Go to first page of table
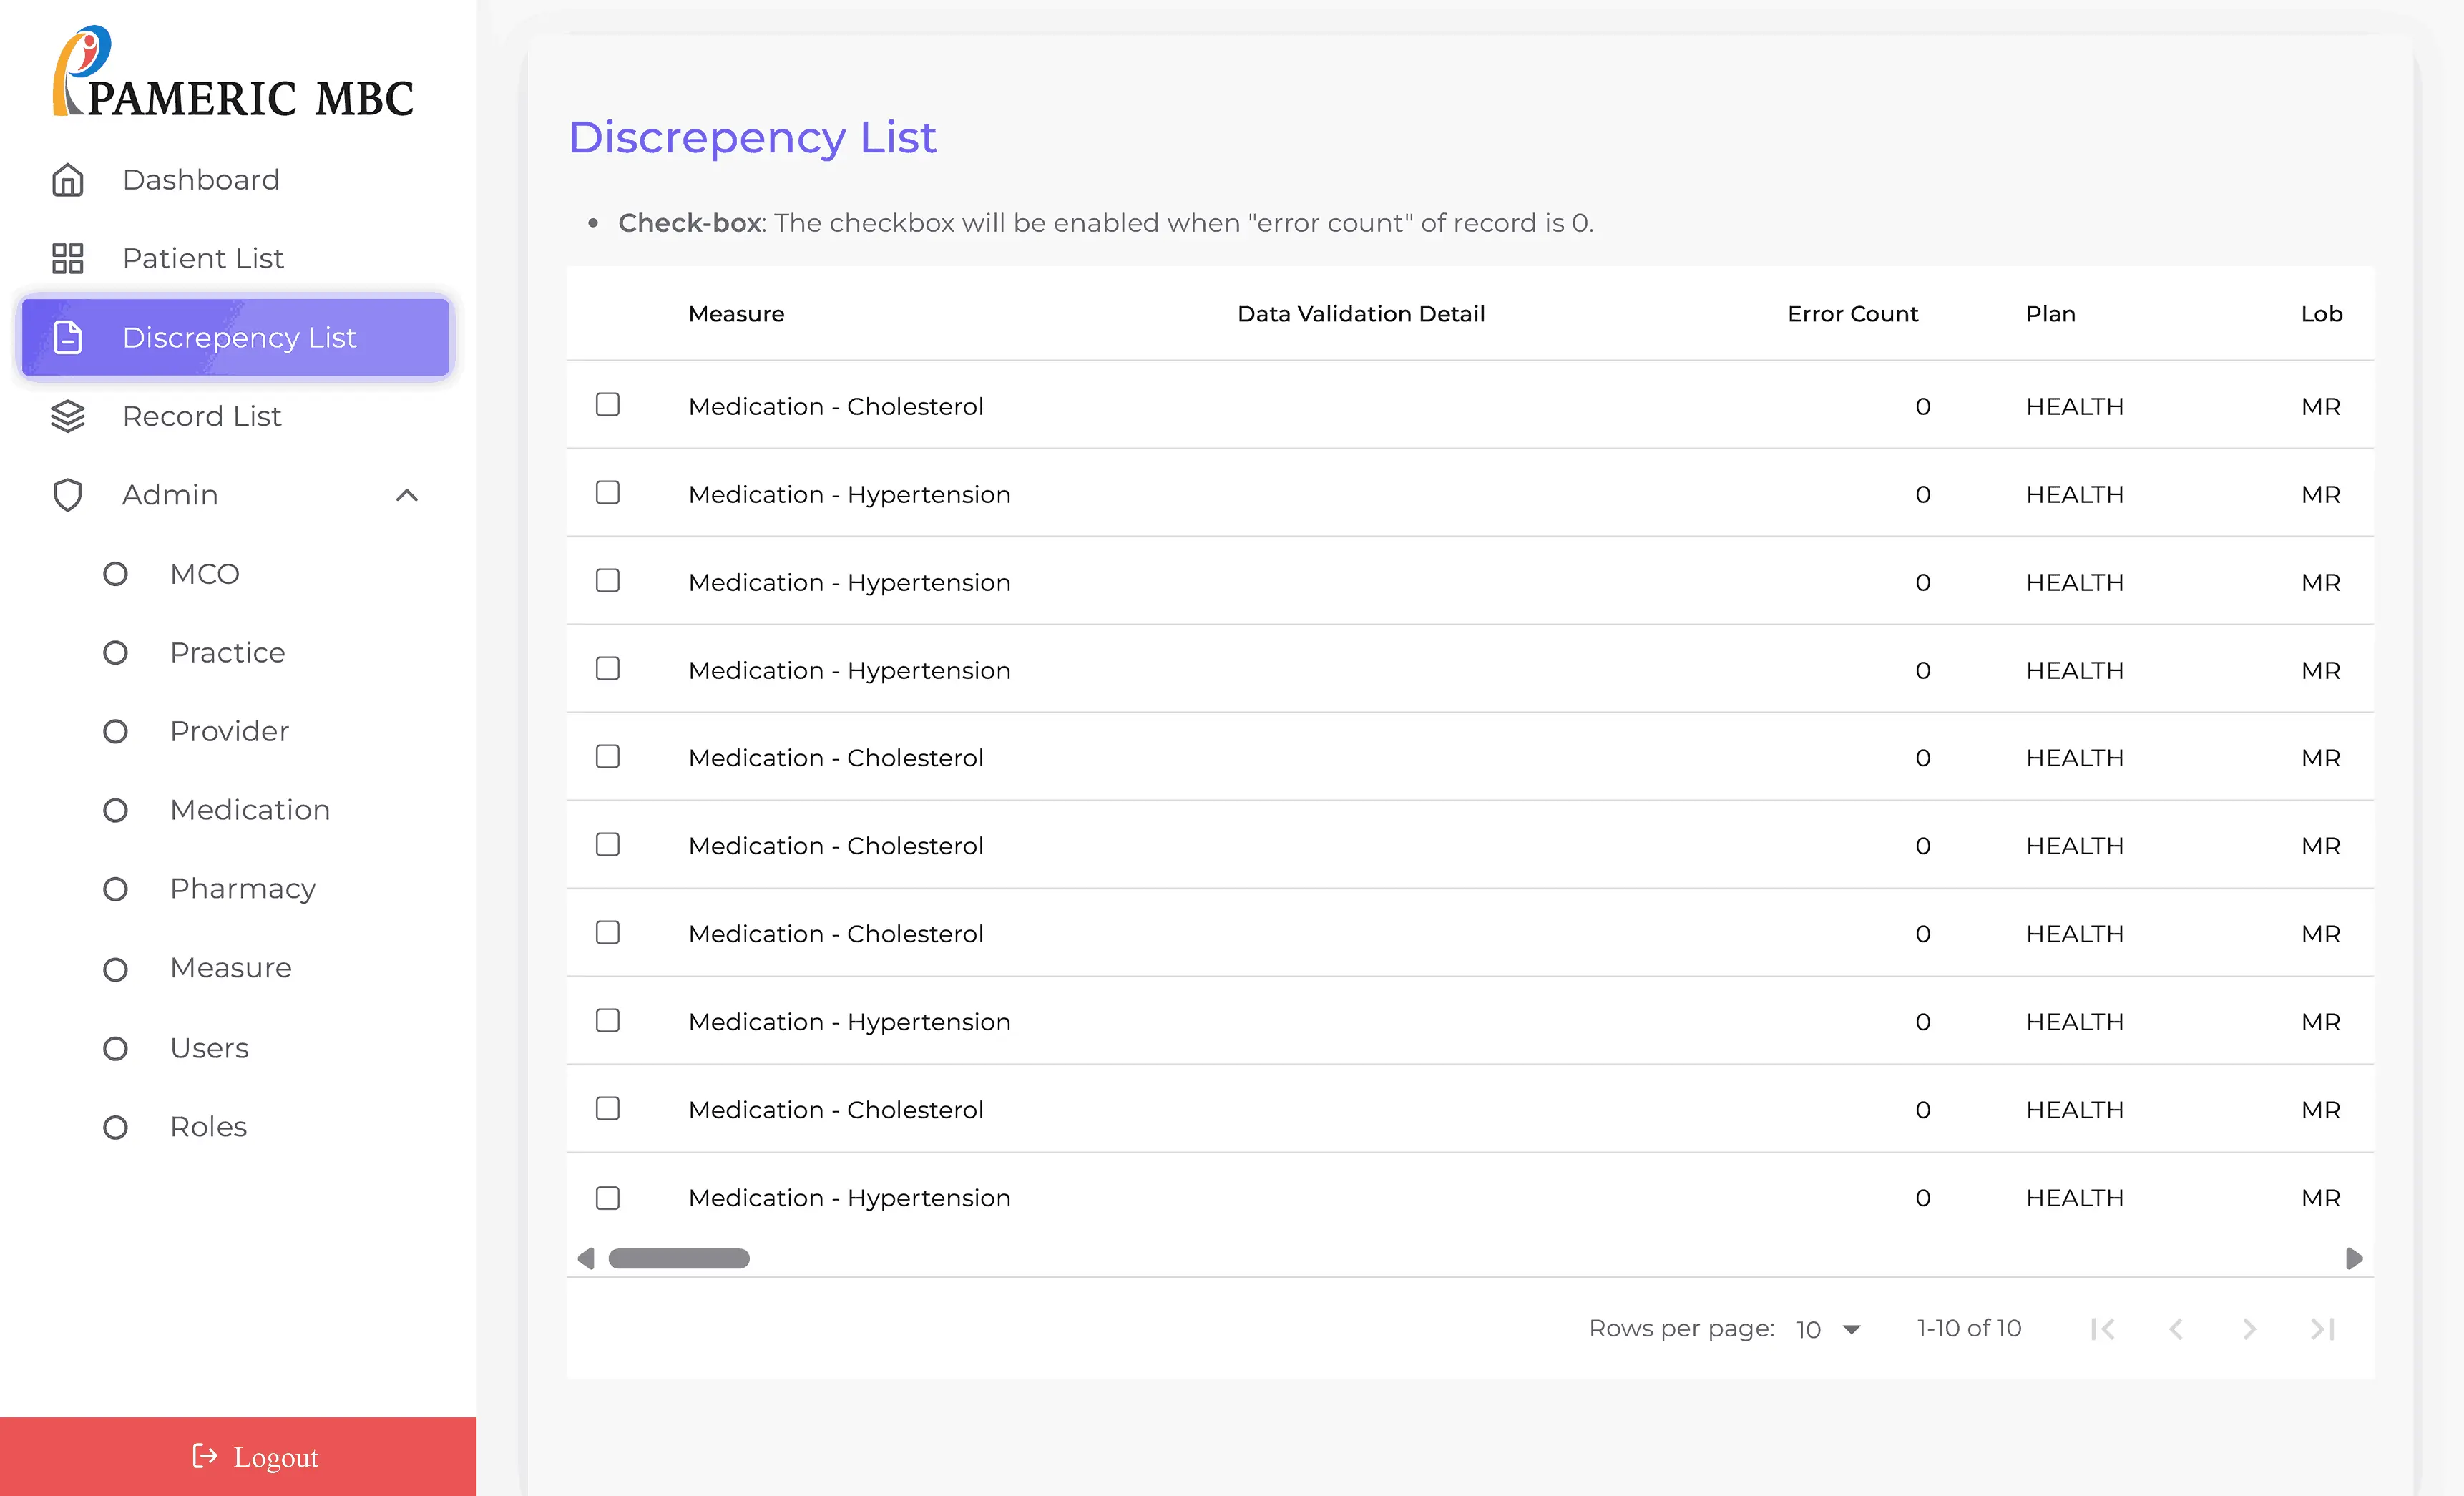2464x1496 pixels. [x=2102, y=1329]
